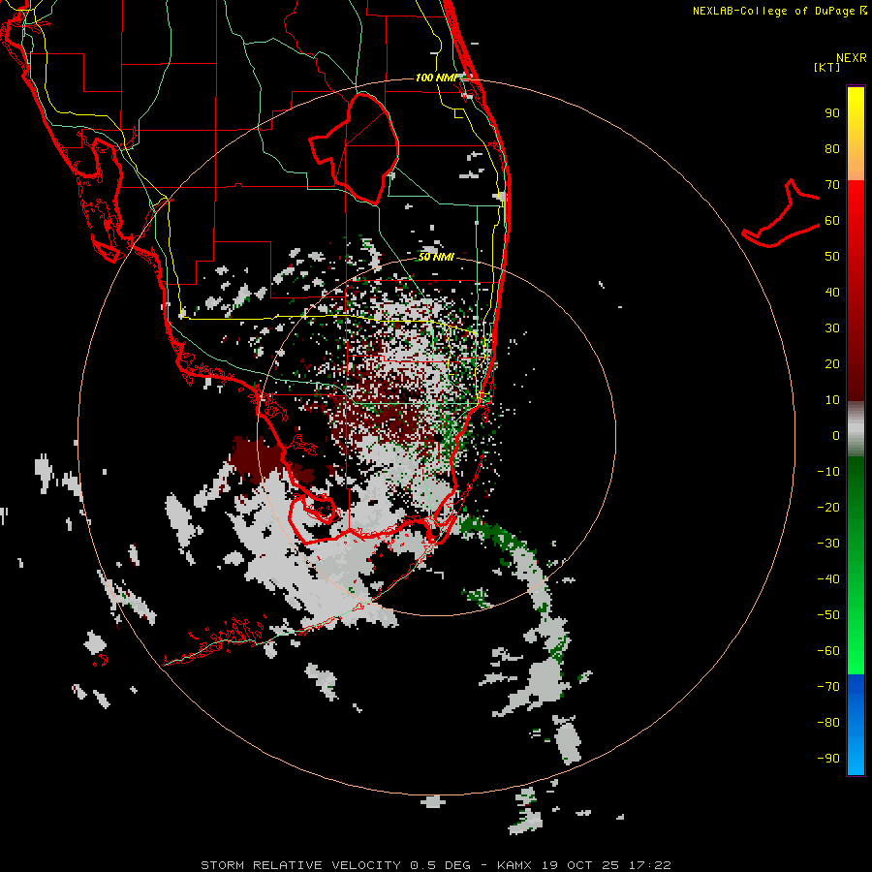Click the -30 knot scale label
Viewport: 872px width, 872px height.
click(x=828, y=544)
